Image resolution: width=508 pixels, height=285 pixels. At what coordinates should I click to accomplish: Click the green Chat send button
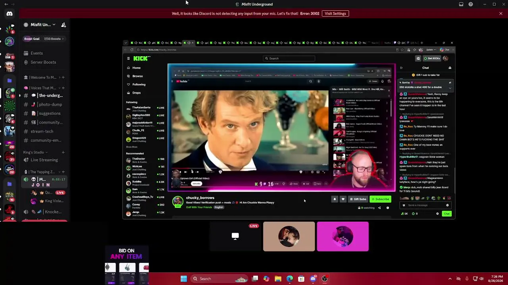point(447,214)
